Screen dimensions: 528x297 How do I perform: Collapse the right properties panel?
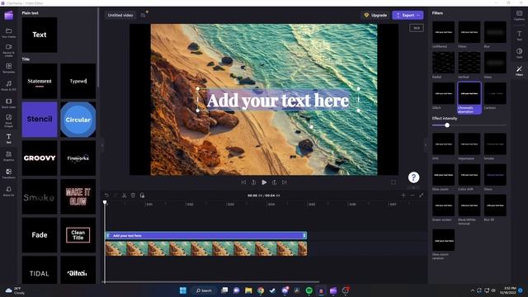tap(426, 145)
